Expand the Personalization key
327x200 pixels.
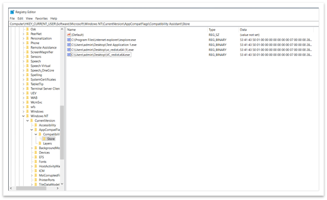(23, 38)
